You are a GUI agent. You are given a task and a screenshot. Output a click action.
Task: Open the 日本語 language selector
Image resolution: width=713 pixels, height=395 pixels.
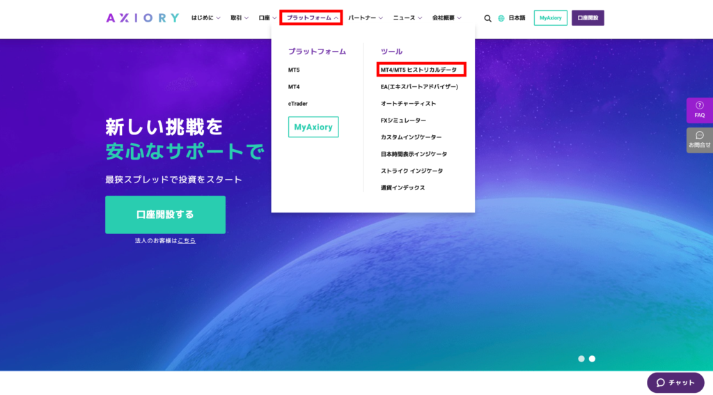point(517,17)
